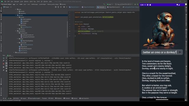Select HelperTextFieldState in tree

pos(27,41)
